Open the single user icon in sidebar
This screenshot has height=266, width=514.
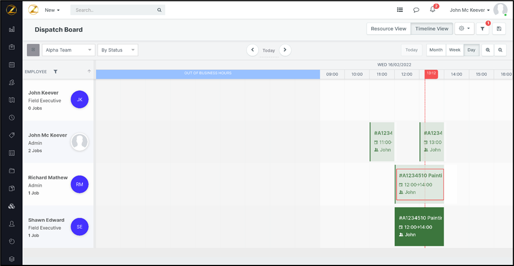pos(12,224)
